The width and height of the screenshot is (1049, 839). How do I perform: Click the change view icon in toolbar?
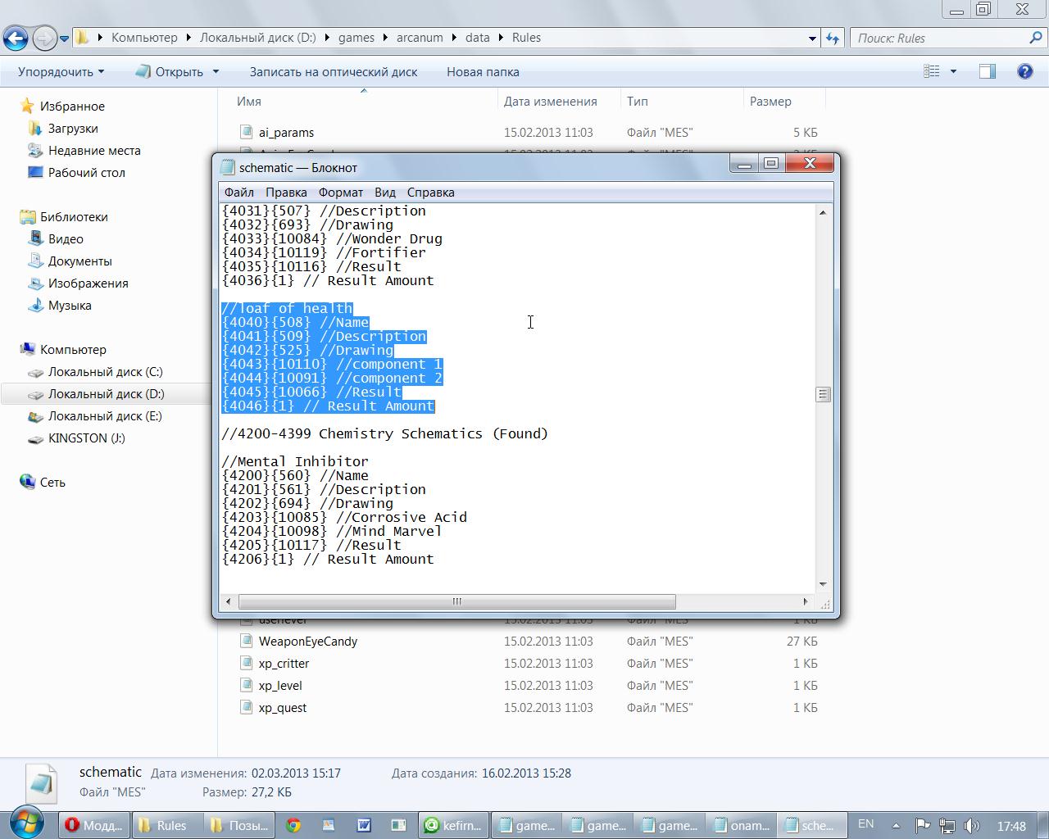pyautogui.click(x=932, y=72)
